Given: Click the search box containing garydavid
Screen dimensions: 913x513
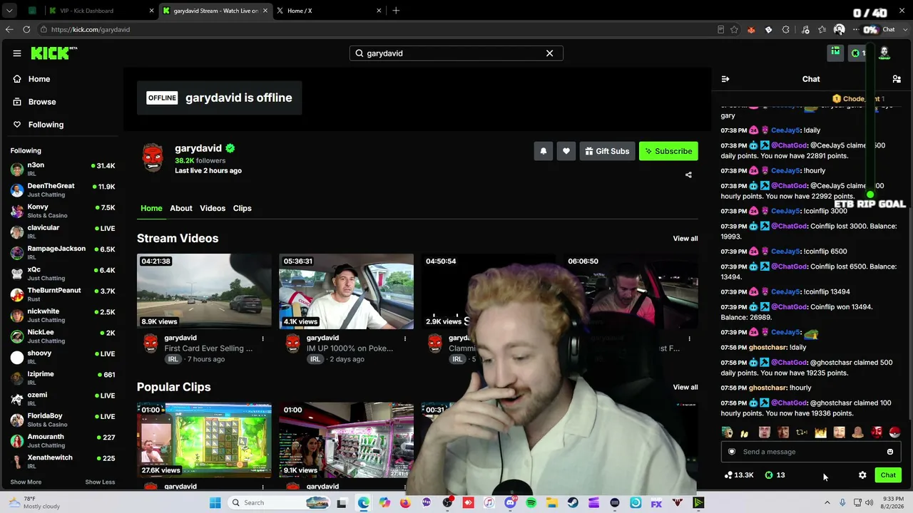Looking at the screenshot, I should pos(456,53).
